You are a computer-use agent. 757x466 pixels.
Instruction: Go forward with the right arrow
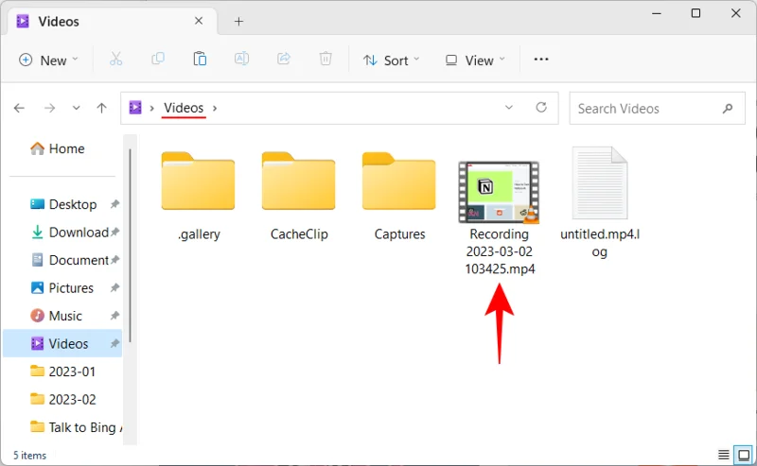tap(49, 108)
